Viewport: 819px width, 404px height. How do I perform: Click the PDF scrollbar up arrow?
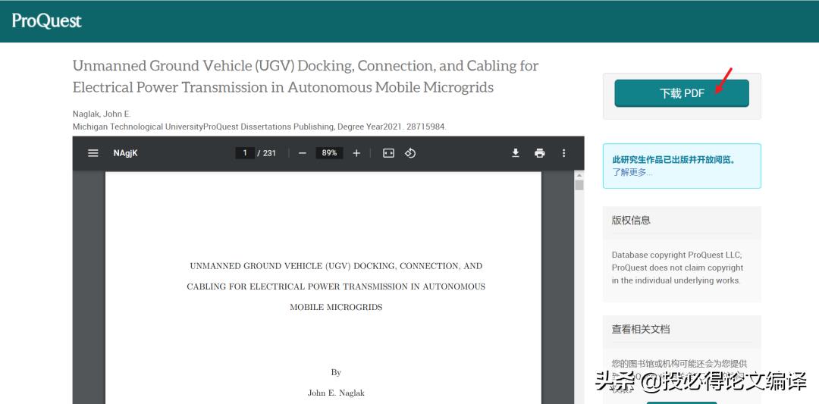click(579, 175)
